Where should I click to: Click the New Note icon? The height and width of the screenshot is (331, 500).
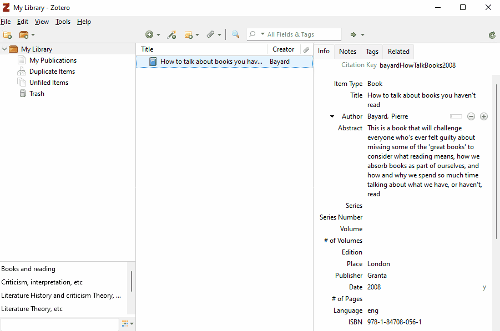(189, 34)
